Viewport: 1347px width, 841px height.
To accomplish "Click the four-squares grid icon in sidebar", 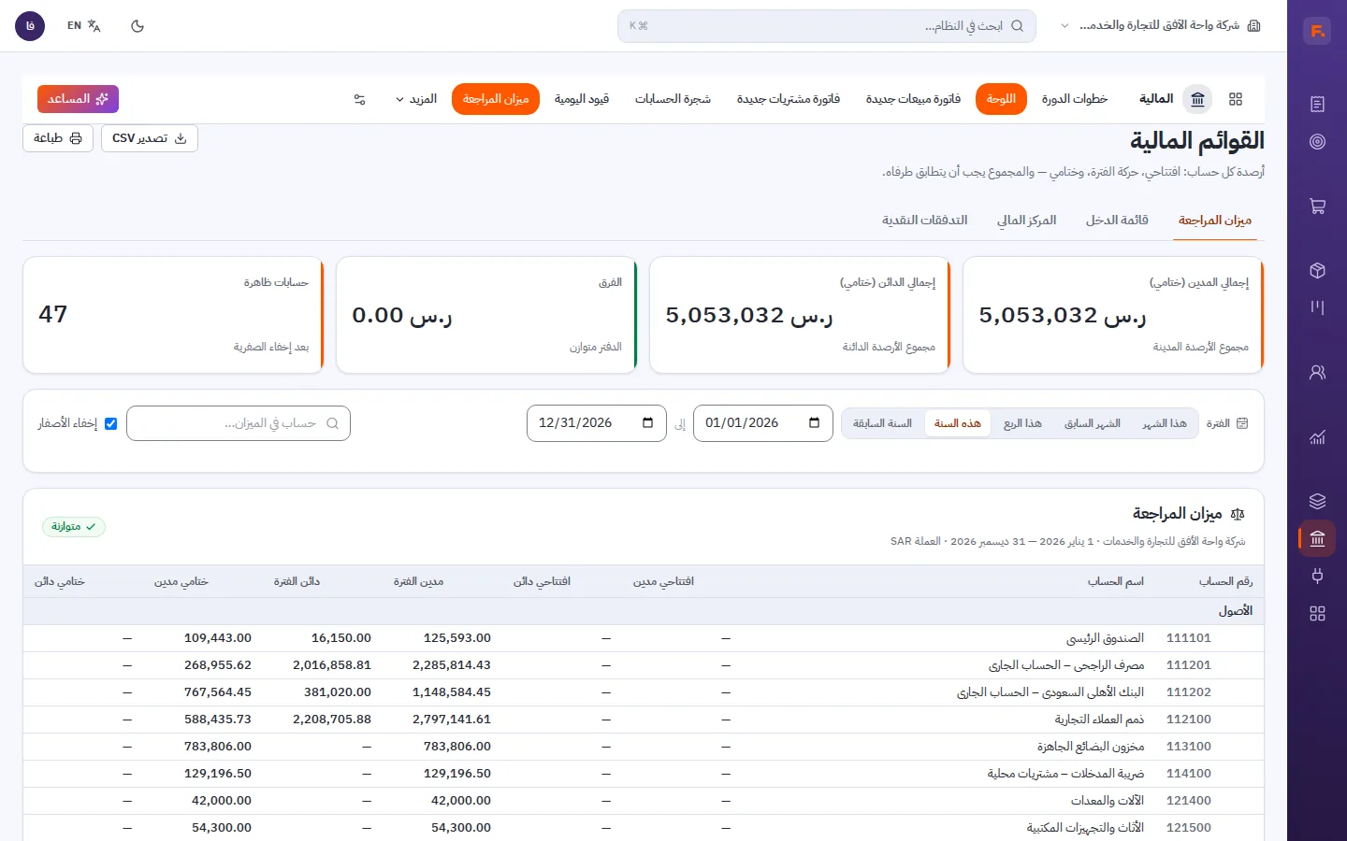I will [x=1317, y=614].
